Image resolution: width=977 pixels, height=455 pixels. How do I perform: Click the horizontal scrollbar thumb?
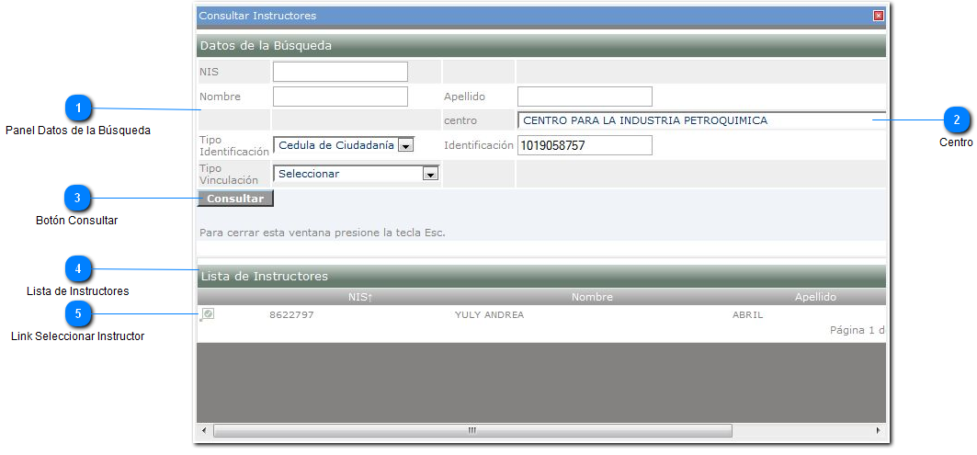pos(472,430)
